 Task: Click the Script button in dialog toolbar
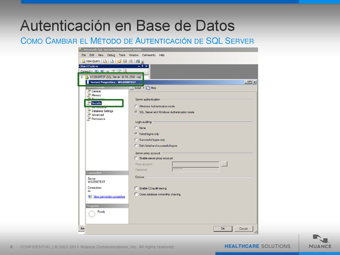click(x=136, y=88)
